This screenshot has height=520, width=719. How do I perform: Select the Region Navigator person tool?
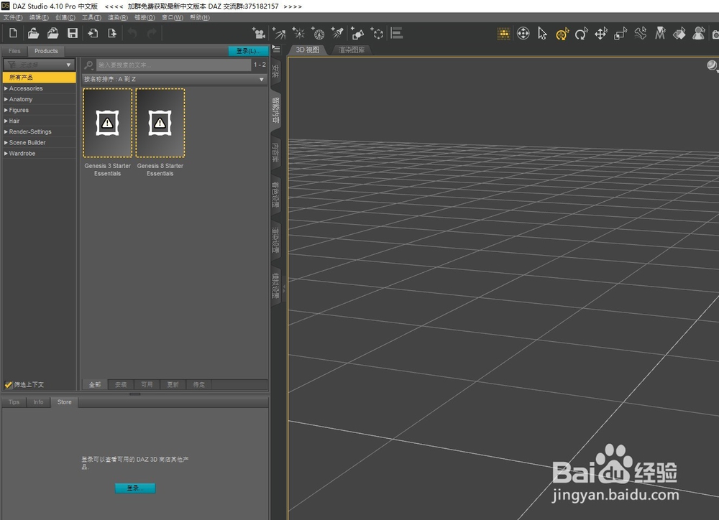[x=699, y=34]
